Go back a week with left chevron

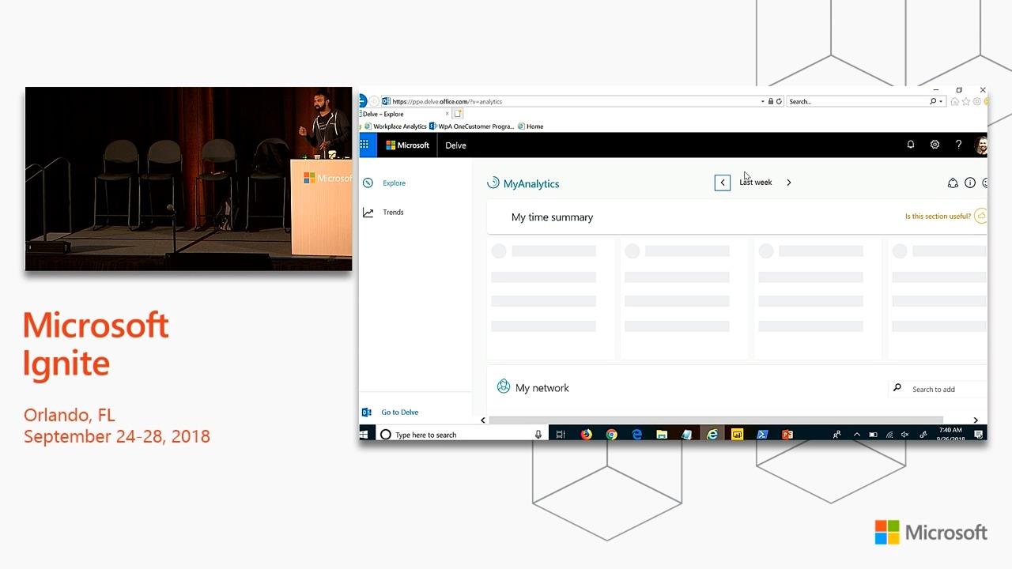pyautogui.click(x=722, y=182)
